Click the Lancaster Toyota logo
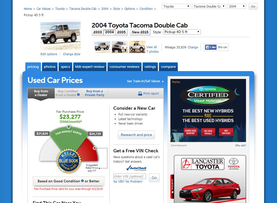Viewport: 277px width, 203px height. click(203, 164)
